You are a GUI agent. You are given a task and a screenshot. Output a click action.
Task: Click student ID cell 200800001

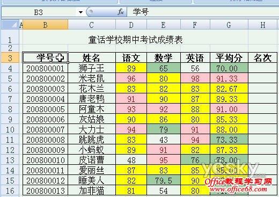(x=46, y=68)
